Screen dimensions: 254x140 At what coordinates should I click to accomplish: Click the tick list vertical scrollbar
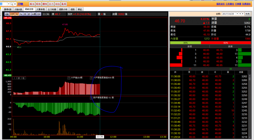250,107
